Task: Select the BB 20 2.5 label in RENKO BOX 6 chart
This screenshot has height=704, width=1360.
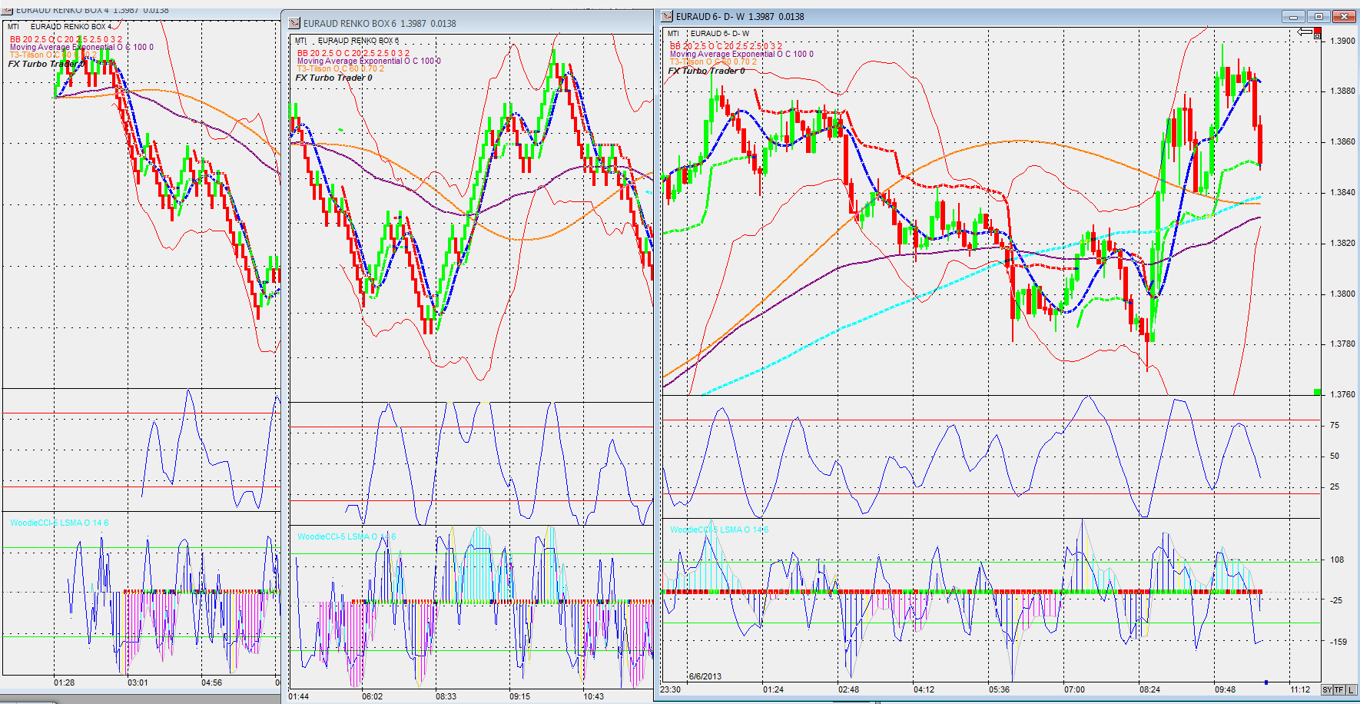Action: (x=353, y=54)
